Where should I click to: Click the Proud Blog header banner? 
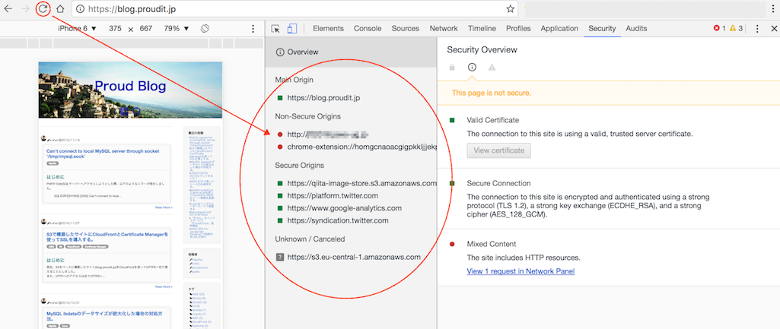[x=130, y=90]
